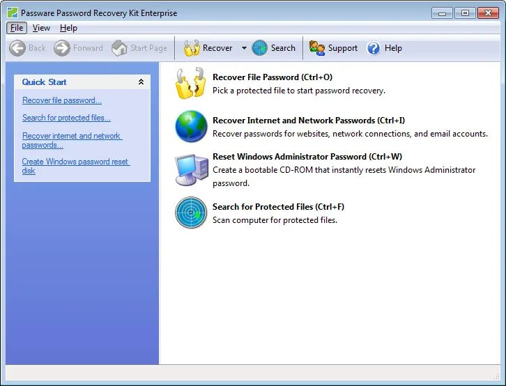Click 'Create Windows password reset disk' link
This screenshot has height=386, width=506.
coord(76,166)
